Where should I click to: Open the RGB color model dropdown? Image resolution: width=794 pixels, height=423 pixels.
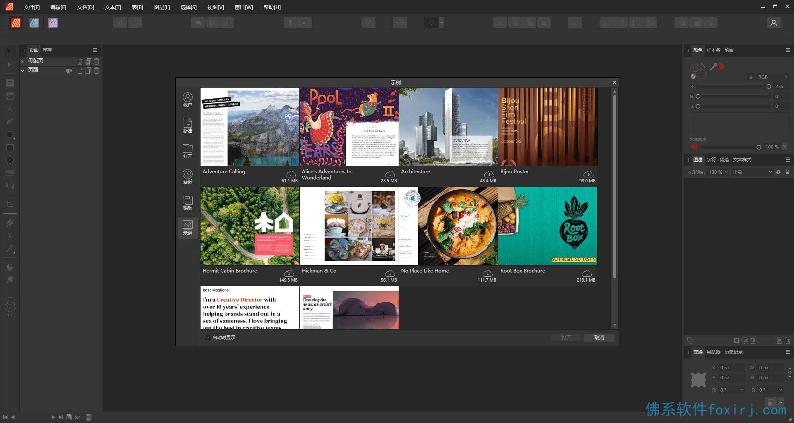point(772,77)
